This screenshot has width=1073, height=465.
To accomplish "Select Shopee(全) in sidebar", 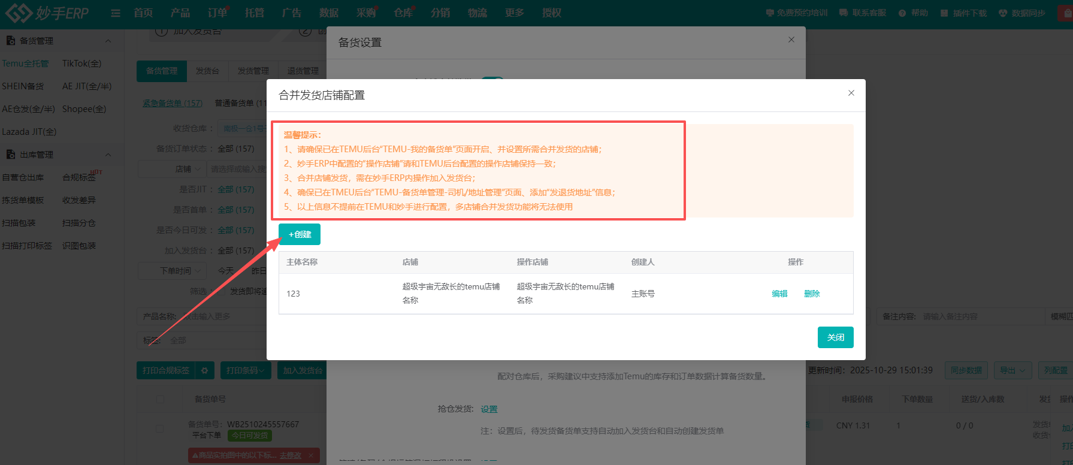I will 84,109.
